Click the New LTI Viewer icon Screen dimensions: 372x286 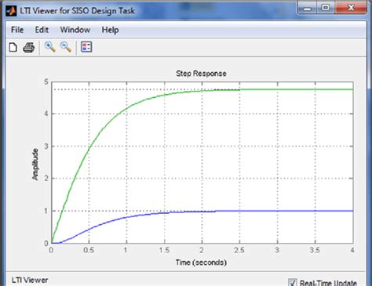click(x=13, y=48)
